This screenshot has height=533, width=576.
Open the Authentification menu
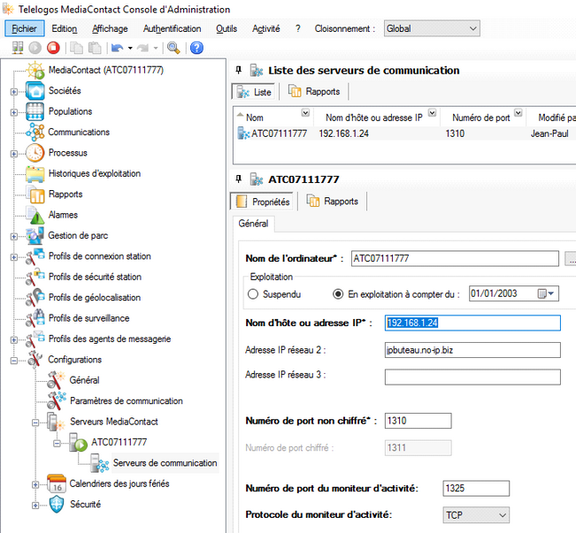pyautogui.click(x=172, y=28)
